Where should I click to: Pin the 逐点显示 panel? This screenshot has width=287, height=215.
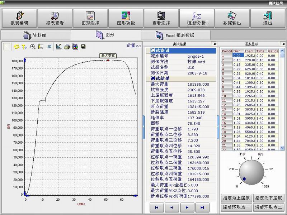[x=283, y=44]
